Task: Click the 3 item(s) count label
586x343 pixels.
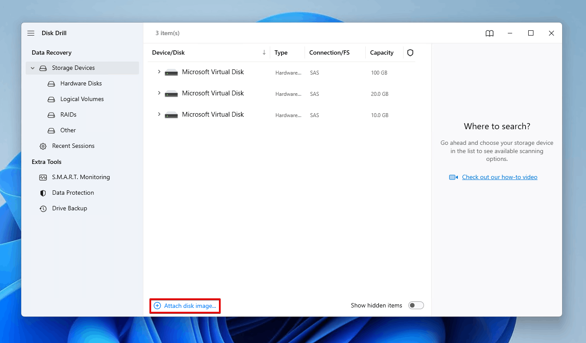Action: (168, 33)
